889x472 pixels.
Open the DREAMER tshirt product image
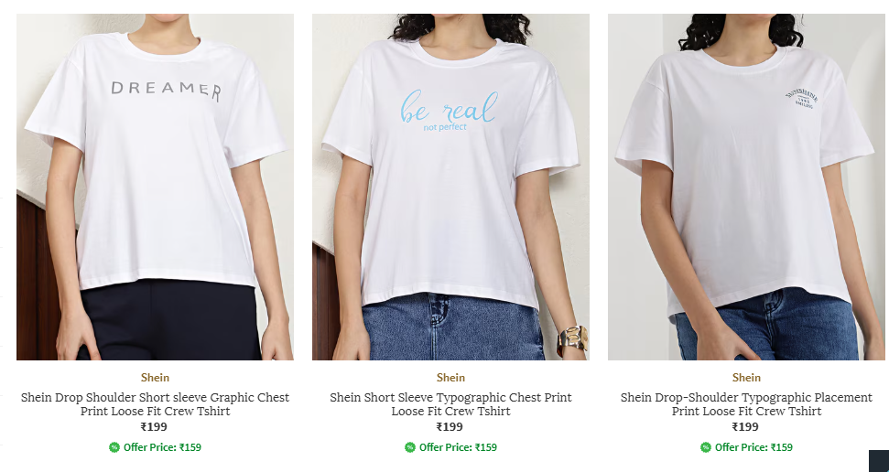[155, 187]
